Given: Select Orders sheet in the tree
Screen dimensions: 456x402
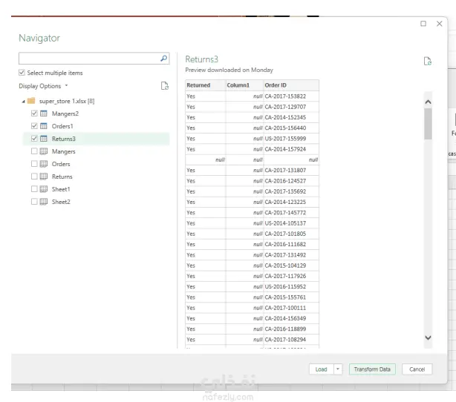Looking at the screenshot, I should click(61, 164).
